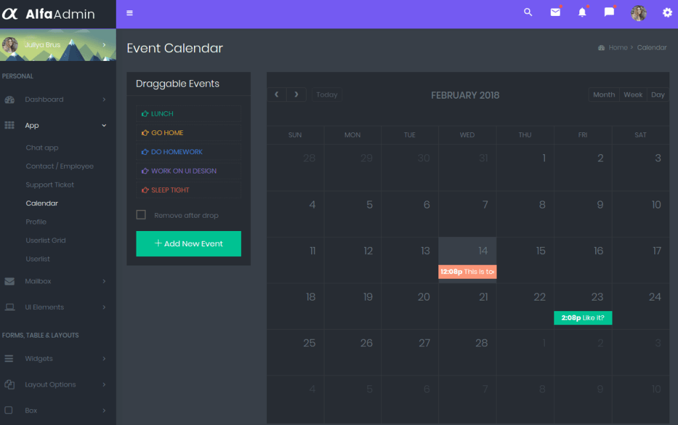Expand the Box menu chevron
Image resolution: width=678 pixels, height=425 pixels.
[x=104, y=410]
